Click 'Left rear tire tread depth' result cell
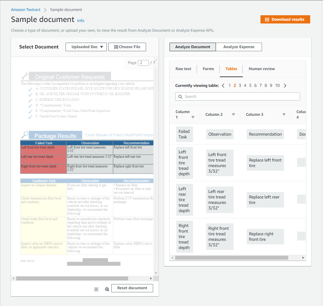323x306 pixels. [185, 200]
